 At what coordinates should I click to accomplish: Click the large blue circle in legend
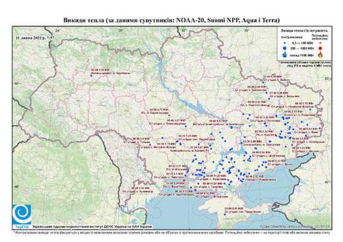pos(285,48)
